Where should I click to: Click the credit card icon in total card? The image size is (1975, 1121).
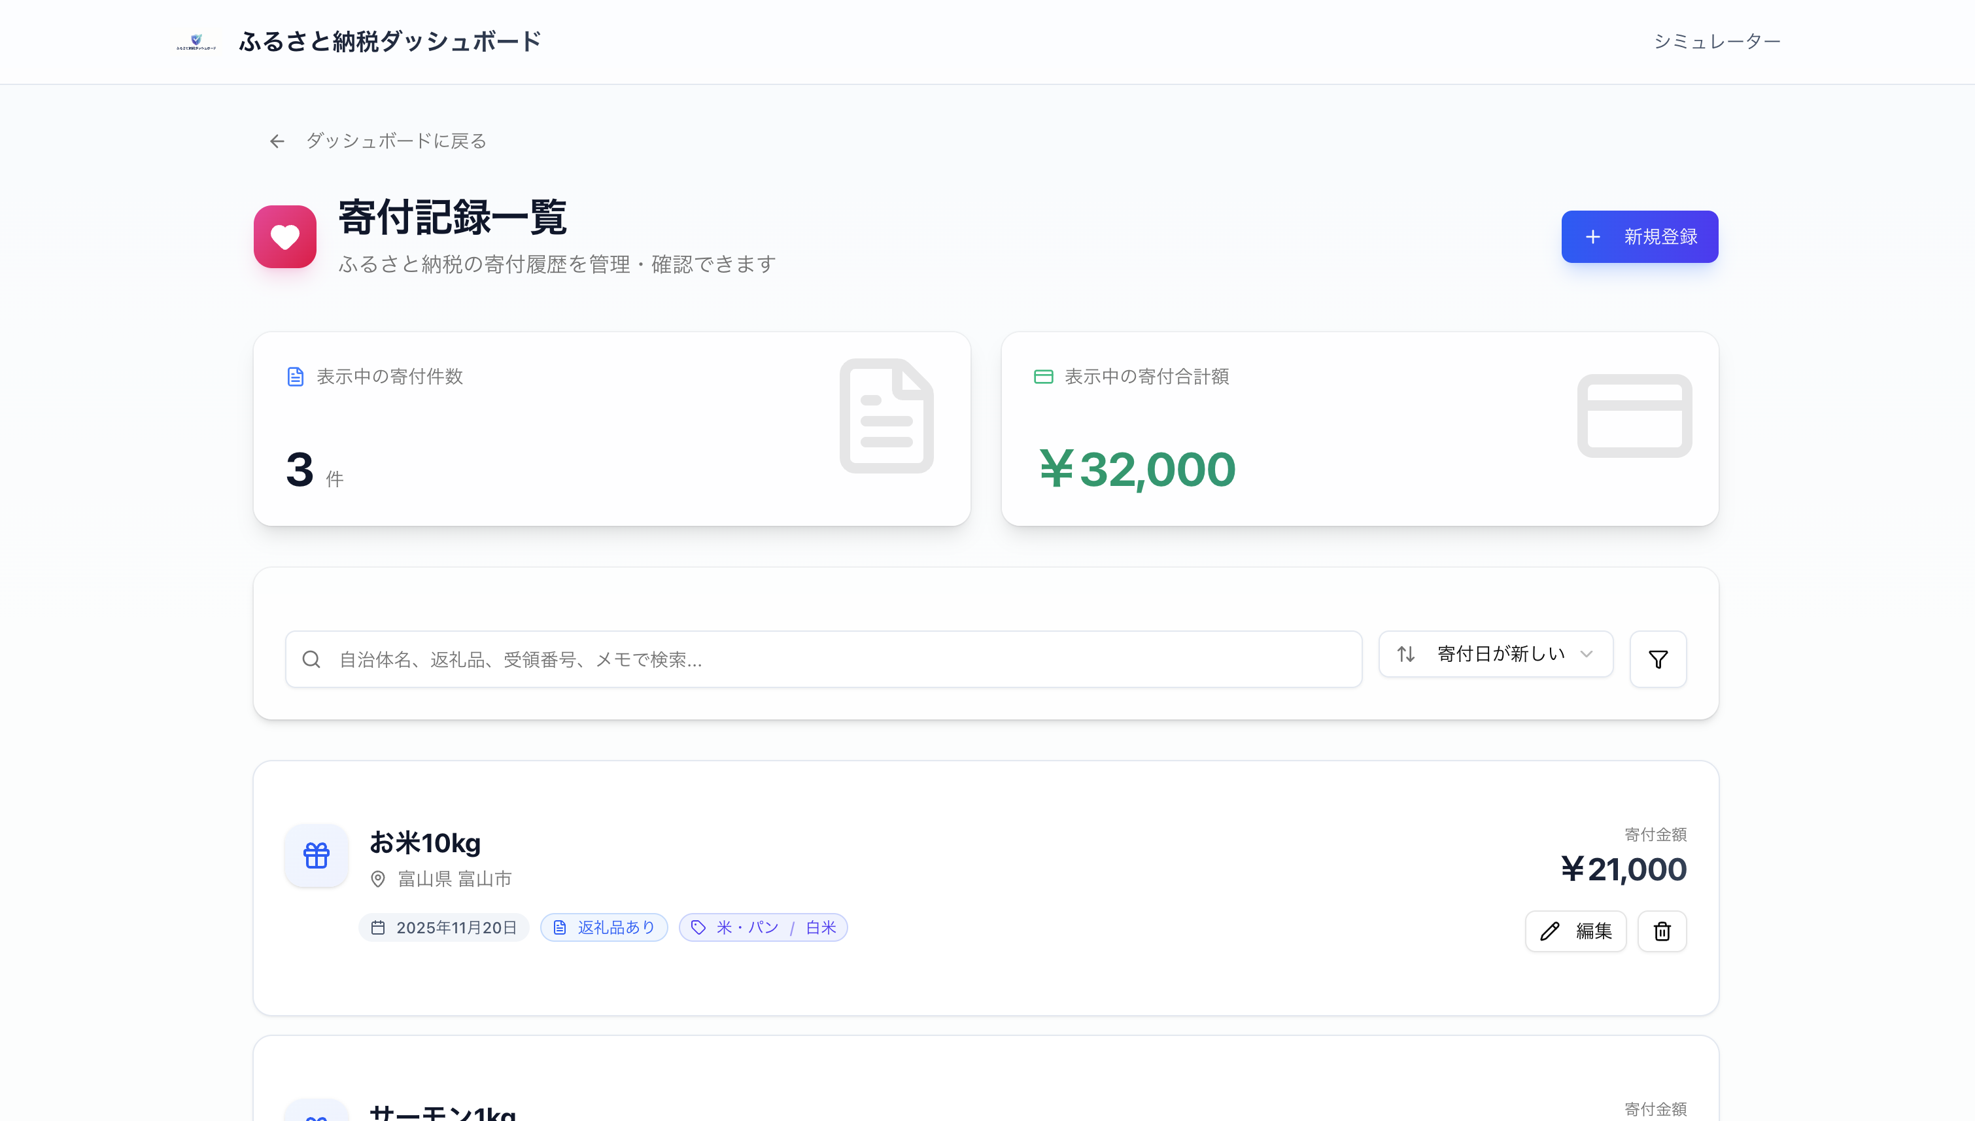tap(1634, 416)
